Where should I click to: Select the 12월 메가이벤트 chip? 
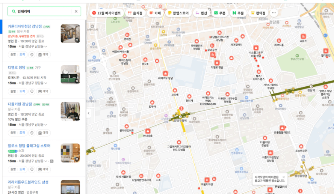106,13
